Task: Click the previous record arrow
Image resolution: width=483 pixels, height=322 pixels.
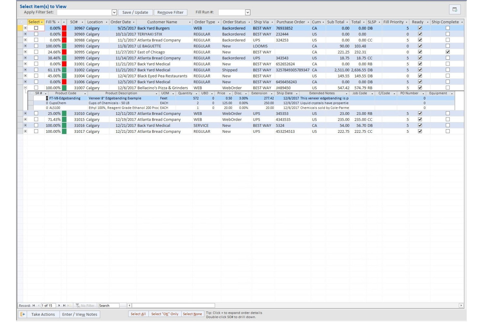Action: point(39,305)
